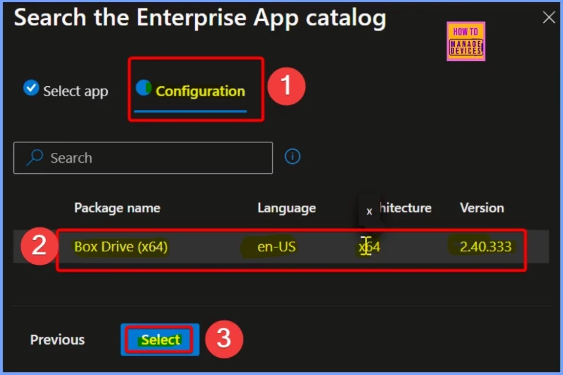Viewport: 563px width, 375px height.
Task: Click the completed checkmark icon beside Select app
Action: pyautogui.click(x=31, y=87)
